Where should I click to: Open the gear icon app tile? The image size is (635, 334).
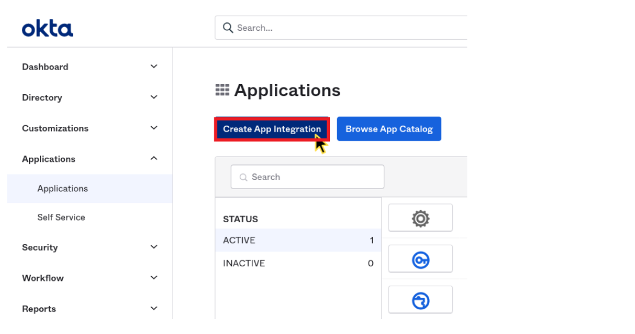[420, 217]
